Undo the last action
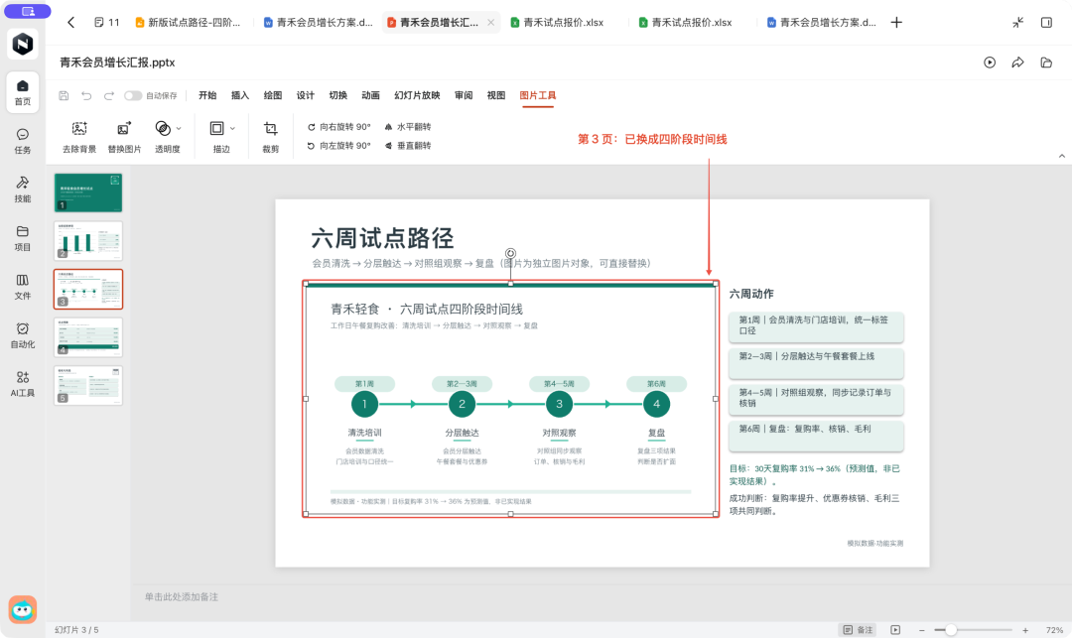 [86, 95]
